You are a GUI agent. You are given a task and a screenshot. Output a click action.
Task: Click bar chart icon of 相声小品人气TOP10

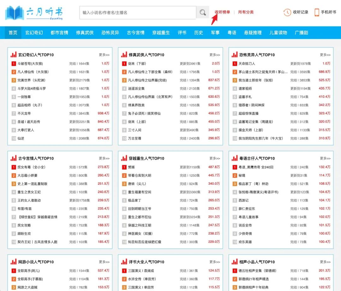(x=234, y=262)
